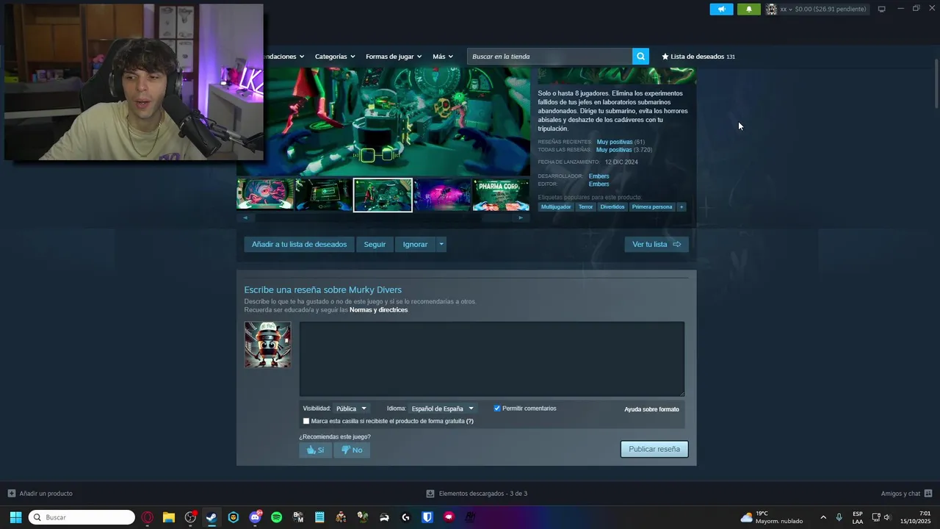
Task: Open Steam notifications bell button
Action: [749, 9]
